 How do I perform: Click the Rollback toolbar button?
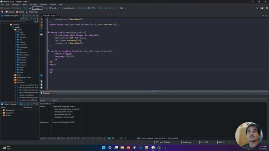click(16, 8)
